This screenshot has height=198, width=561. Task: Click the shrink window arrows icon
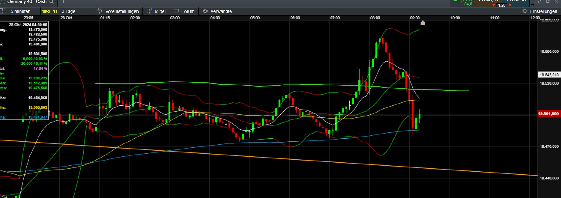(539, 1)
